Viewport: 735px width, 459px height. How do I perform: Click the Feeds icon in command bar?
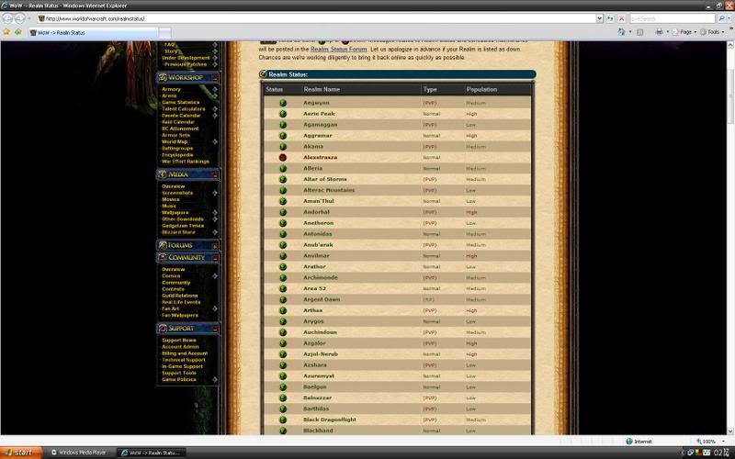639,32
